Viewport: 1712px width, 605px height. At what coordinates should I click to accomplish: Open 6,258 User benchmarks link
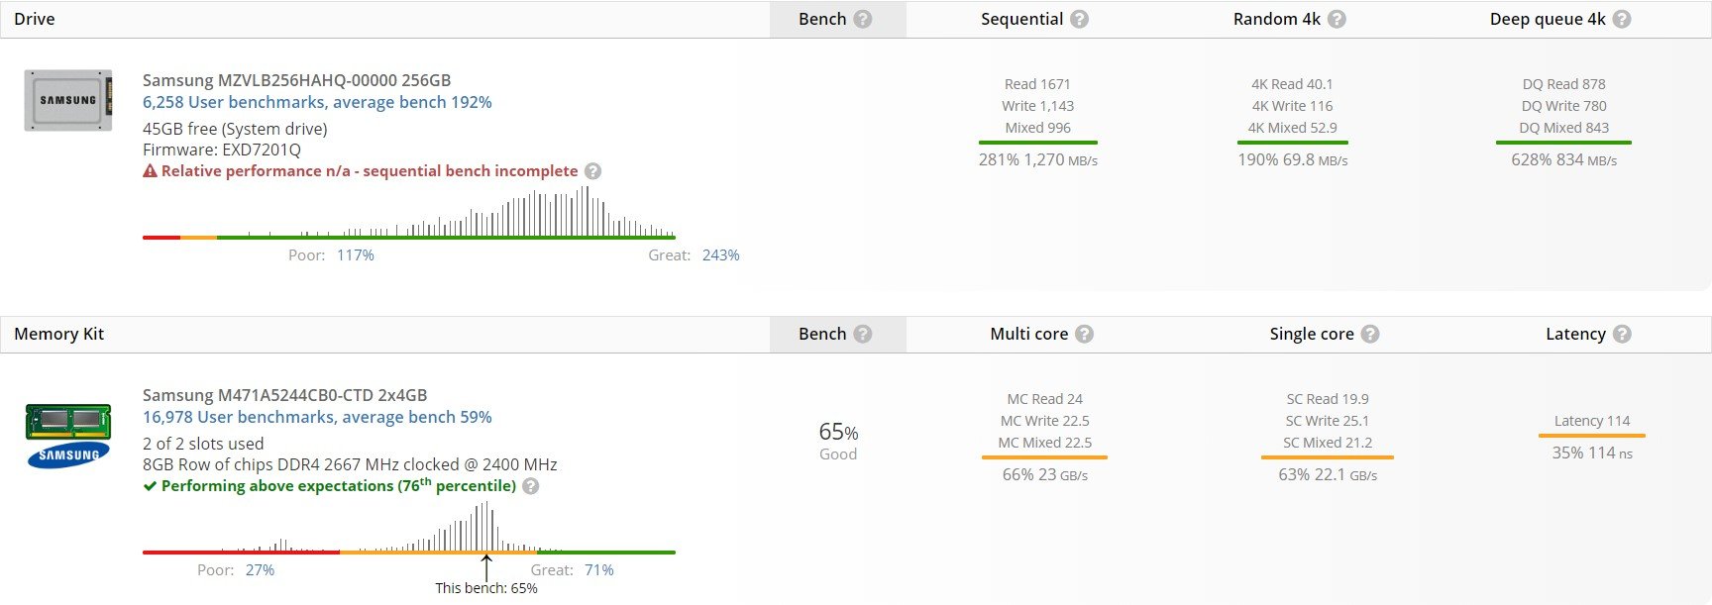pyautogui.click(x=317, y=102)
